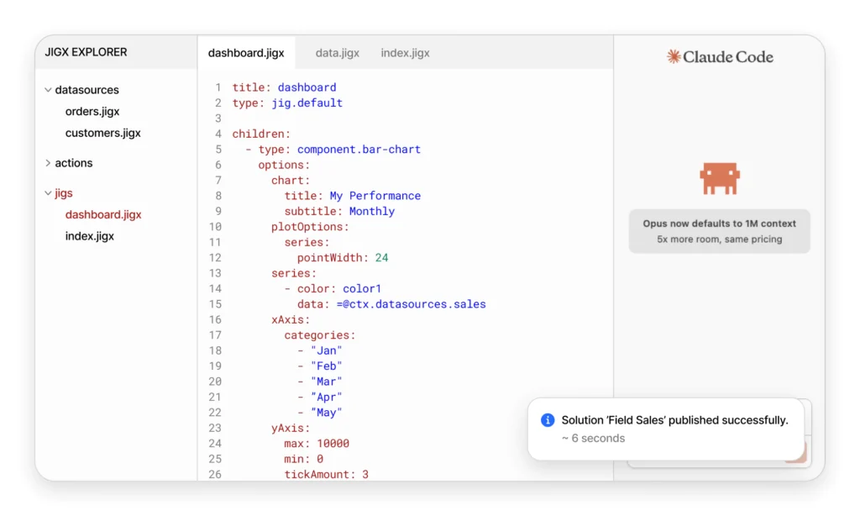This screenshot has height=516, width=860.
Task: Click the 'Field Sales' published notification
Action: point(674,429)
